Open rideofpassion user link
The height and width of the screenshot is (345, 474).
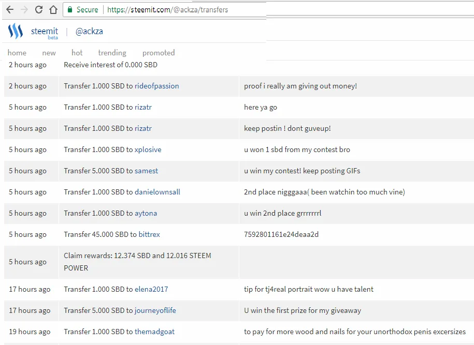point(156,86)
